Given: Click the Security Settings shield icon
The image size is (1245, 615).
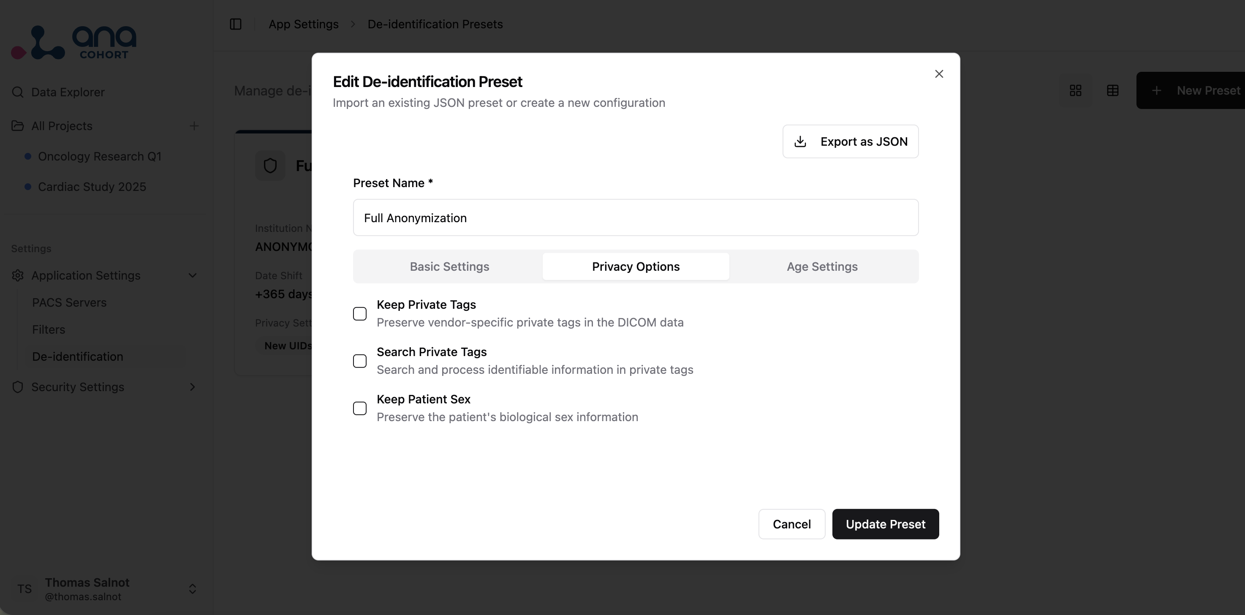Looking at the screenshot, I should [17, 387].
